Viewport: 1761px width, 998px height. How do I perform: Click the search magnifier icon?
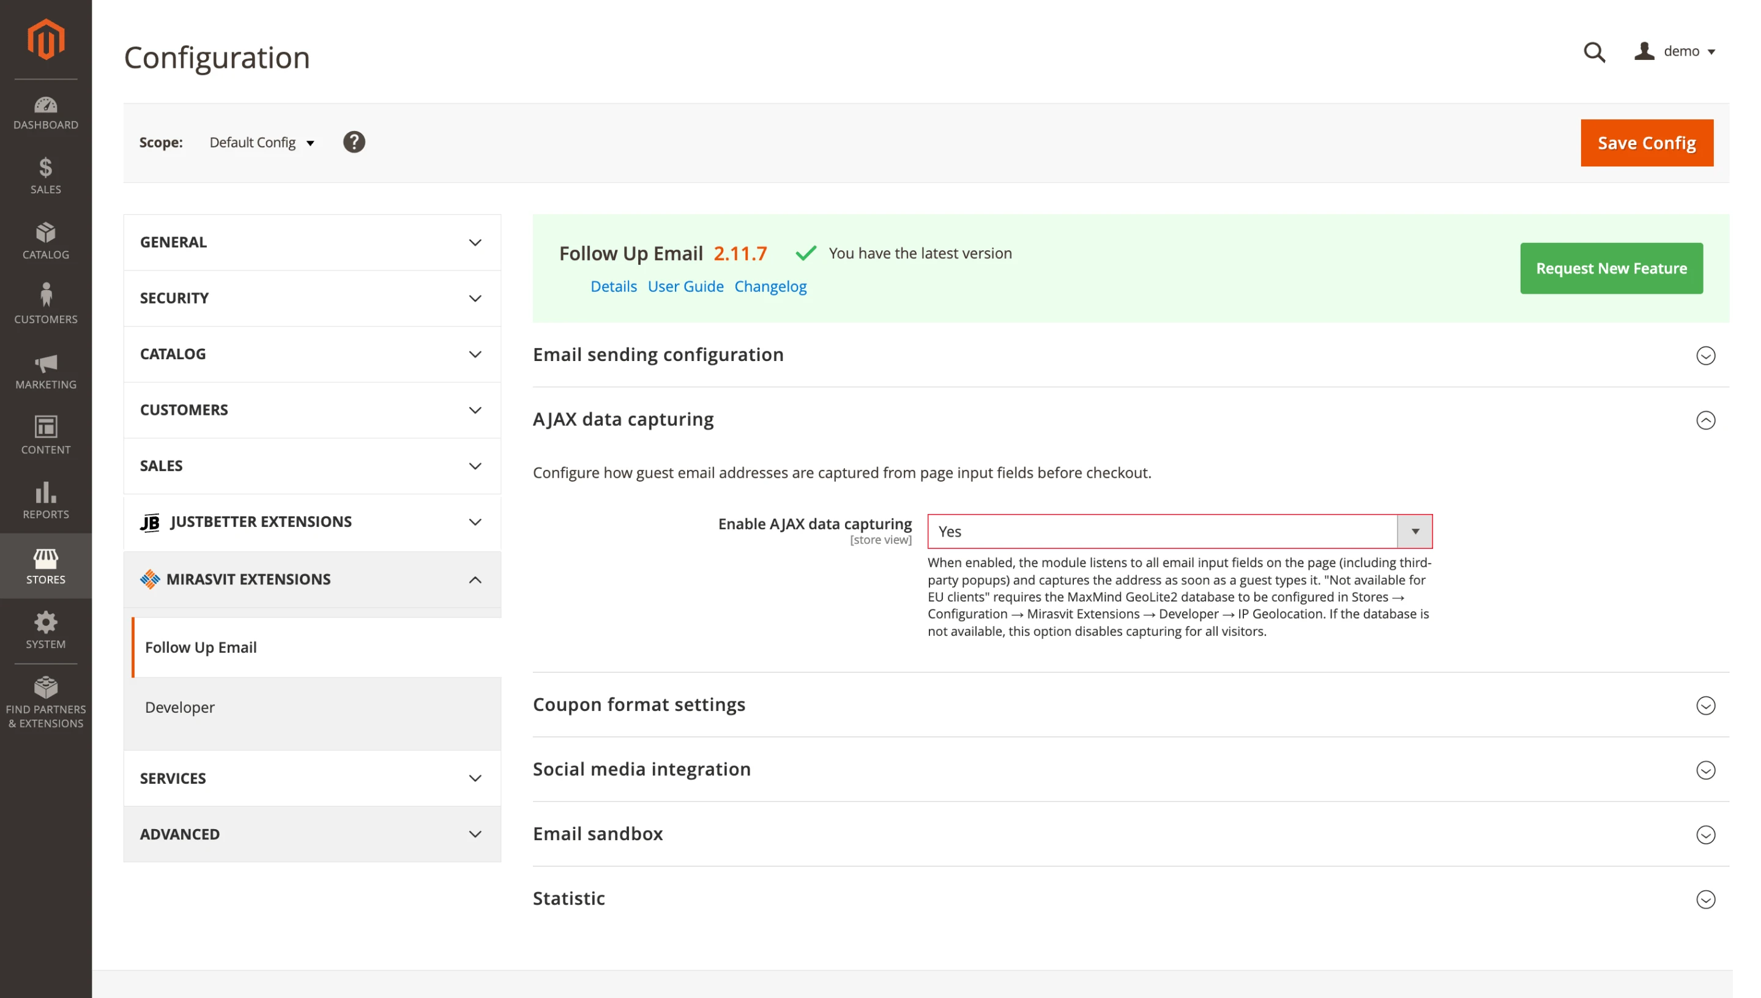pyautogui.click(x=1594, y=52)
